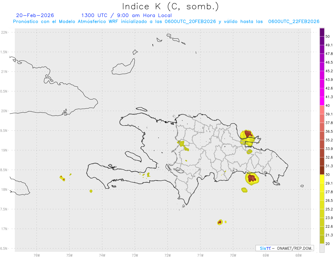Click the colorbar value "22.6"

click(329, 227)
